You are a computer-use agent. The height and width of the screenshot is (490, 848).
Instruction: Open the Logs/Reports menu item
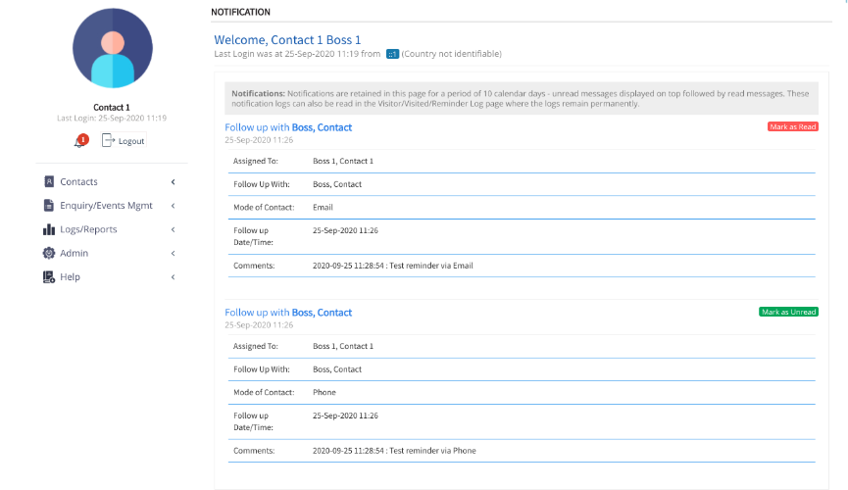[x=88, y=229]
